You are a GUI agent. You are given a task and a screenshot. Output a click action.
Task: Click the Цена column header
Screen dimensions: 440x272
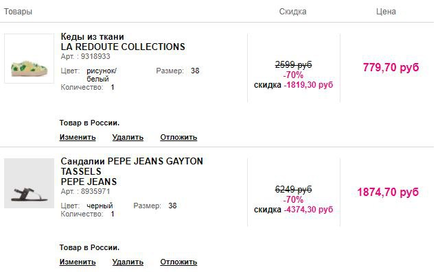[x=386, y=12]
